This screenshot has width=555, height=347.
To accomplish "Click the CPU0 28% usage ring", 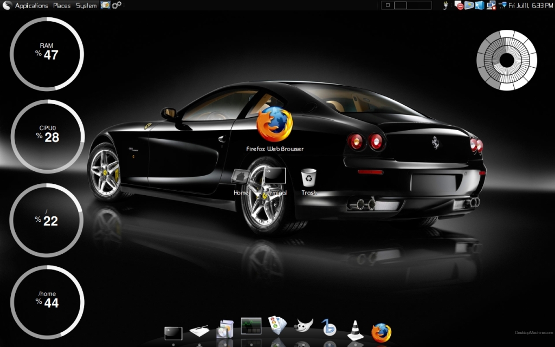I will pos(48,137).
